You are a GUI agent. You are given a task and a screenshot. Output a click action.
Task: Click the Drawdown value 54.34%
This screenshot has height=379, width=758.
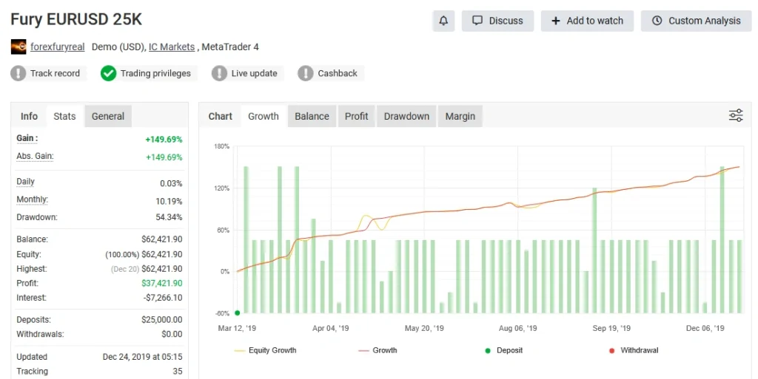[170, 217]
